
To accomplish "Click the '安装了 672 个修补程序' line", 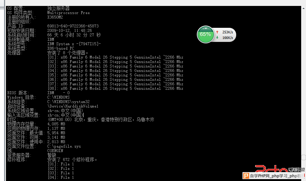I will point(72,160).
